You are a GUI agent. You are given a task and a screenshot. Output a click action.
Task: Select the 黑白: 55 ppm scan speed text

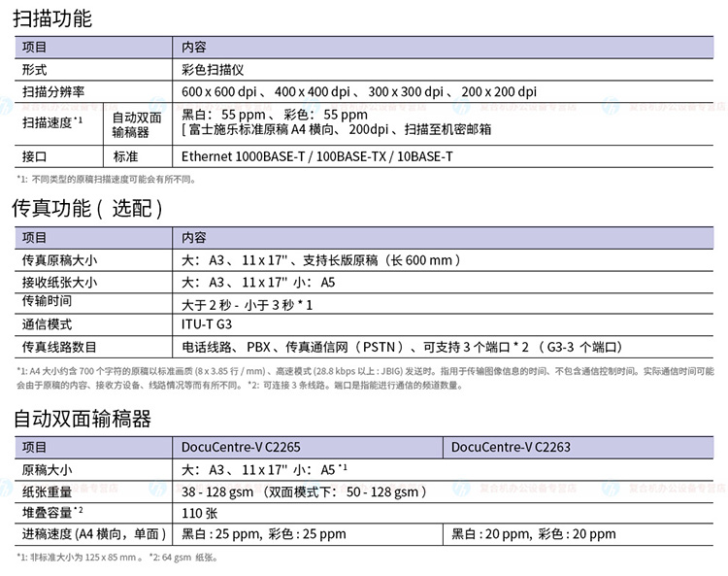[223, 115]
